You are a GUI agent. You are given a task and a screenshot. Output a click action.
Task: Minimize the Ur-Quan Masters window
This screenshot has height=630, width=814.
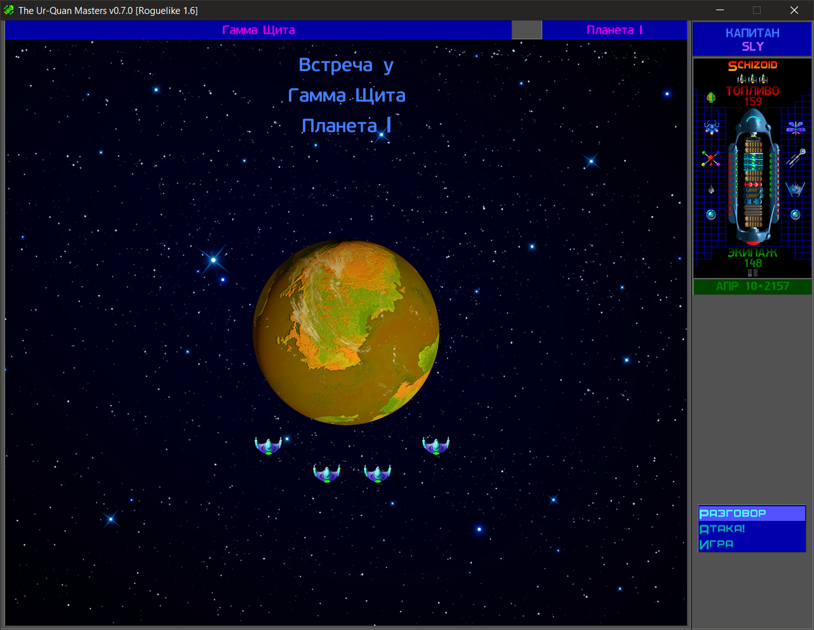[721, 10]
